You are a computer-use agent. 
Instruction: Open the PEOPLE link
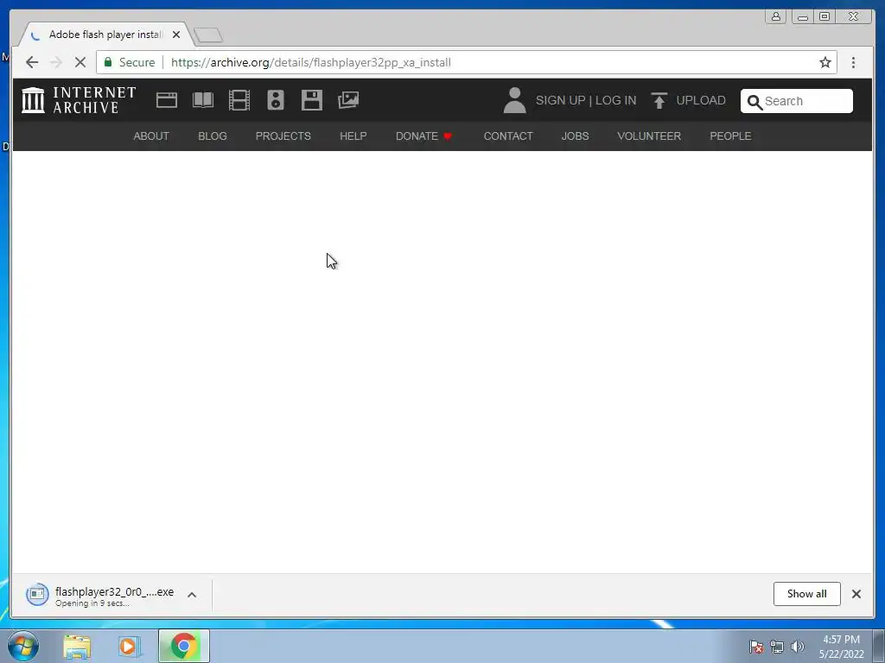tap(730, 136)
